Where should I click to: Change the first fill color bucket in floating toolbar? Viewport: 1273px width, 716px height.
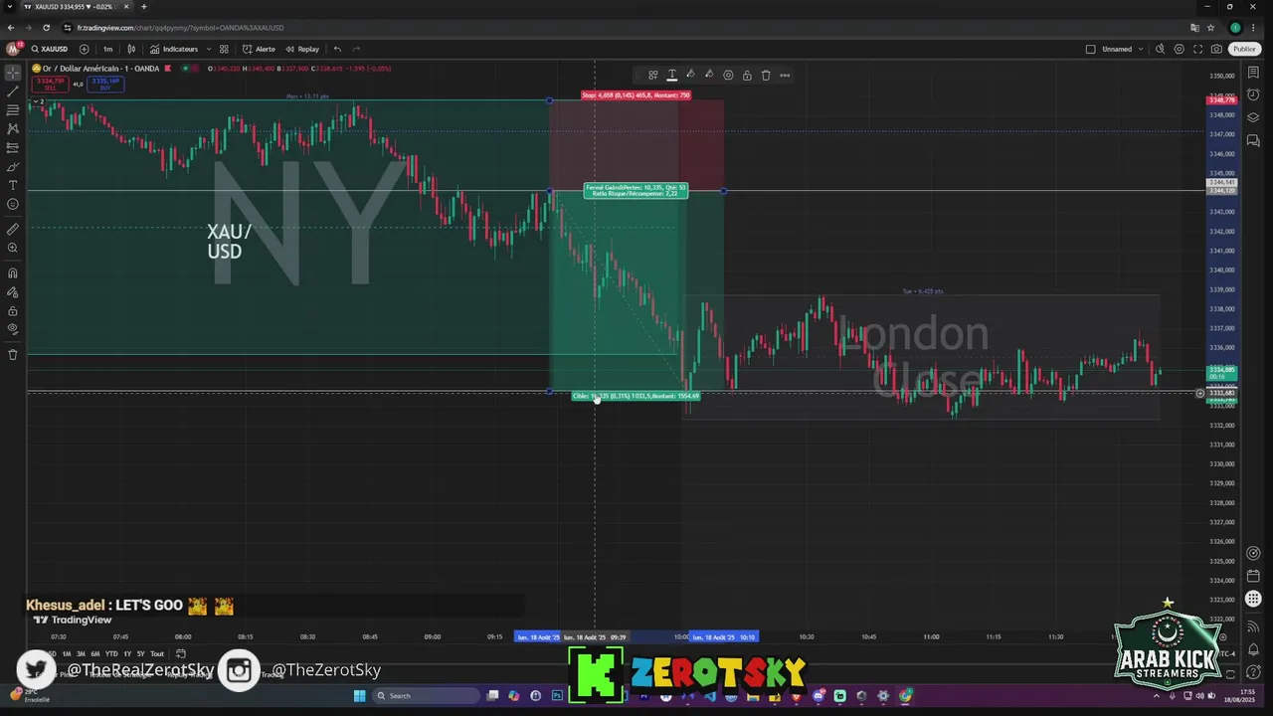pos(690,75)
